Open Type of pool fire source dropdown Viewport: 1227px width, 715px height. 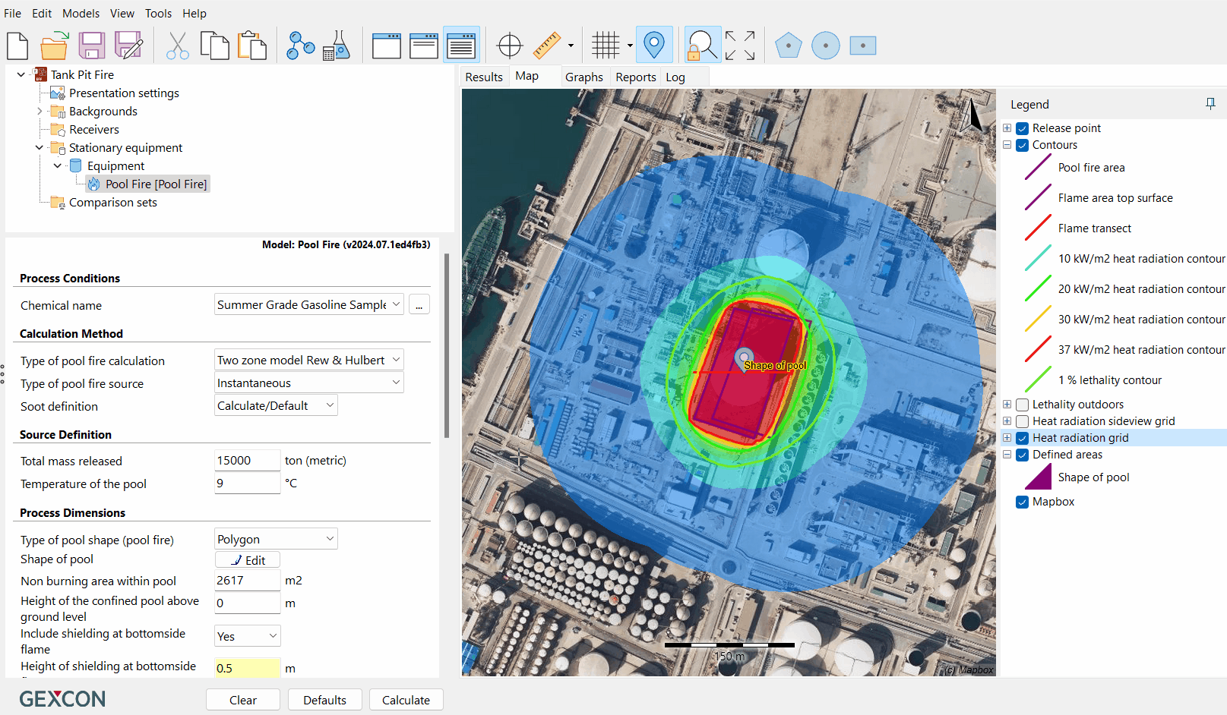coord(309,383)
